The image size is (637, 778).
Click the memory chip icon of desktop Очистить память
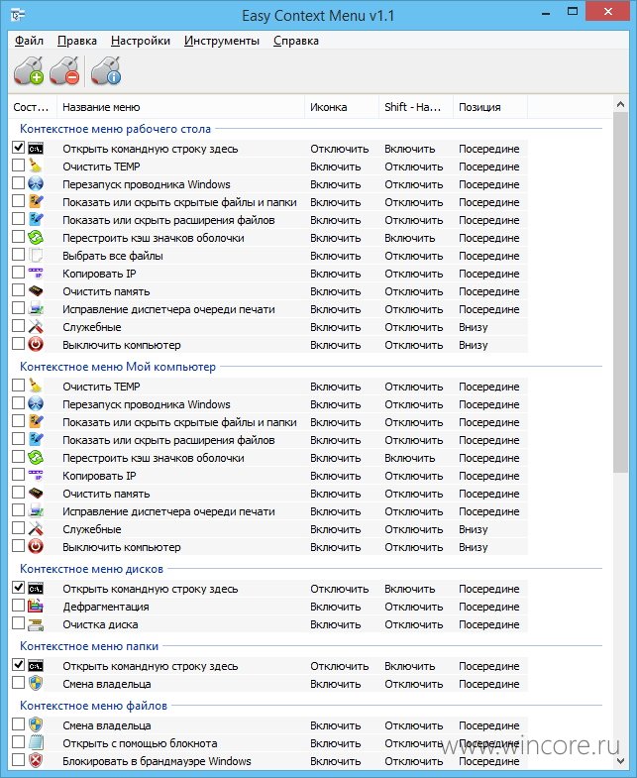(36, 291)
